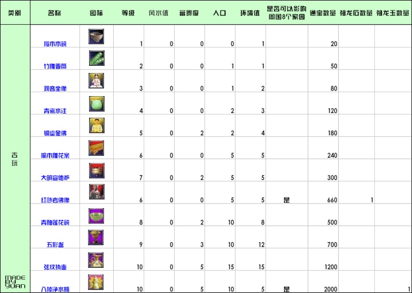Screen dimensions: 412x293
Task: Click the 人口 column header
Action: point(220,13)
